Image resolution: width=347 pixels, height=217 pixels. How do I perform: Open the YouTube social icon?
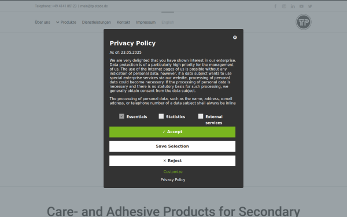tap(301, 6)
